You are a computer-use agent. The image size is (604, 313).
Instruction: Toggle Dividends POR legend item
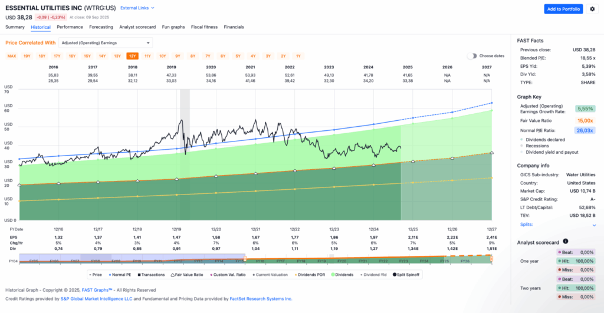click(310, 275)
